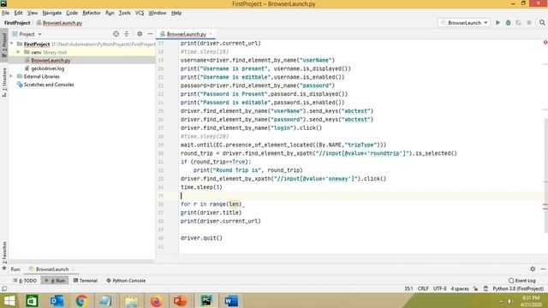Collapse all in Project panel
This screenshot has height=308, width=548.
(x=127, y=34)
